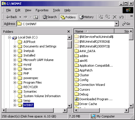Open the address bar dropdown

(116, 24)
